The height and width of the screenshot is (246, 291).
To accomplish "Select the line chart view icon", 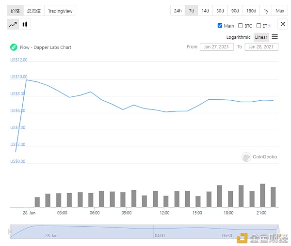I will pyautogui.click(x=13, y=24).
